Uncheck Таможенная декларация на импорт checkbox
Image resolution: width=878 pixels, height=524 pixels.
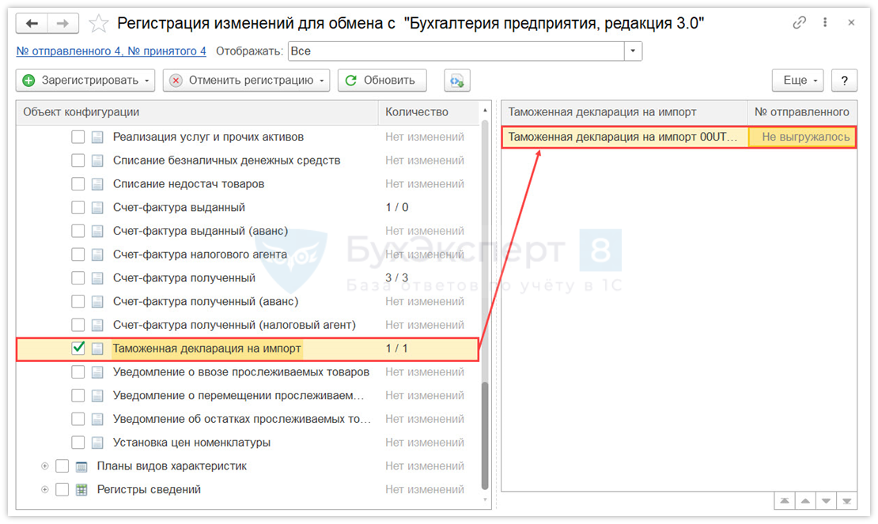point(78,349)
